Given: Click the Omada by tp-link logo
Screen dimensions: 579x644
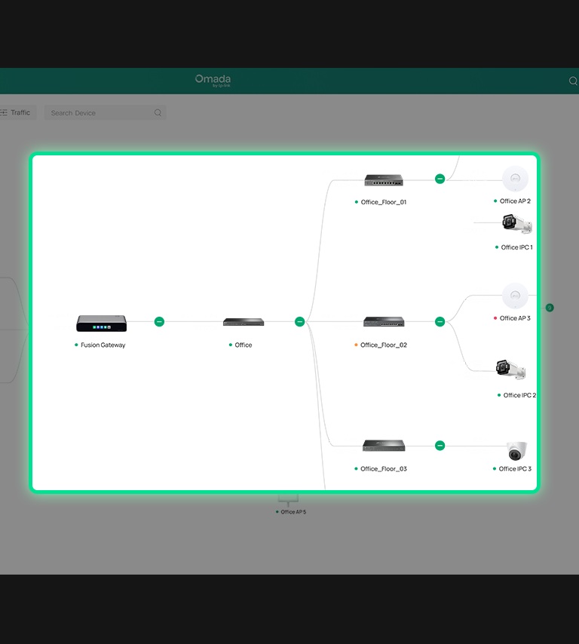Looking at the screenshot, I should [x=213, y=81].
